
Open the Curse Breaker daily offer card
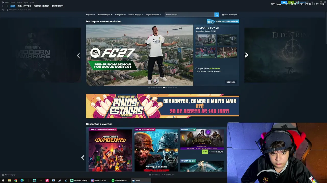click(x=202, y=141)
